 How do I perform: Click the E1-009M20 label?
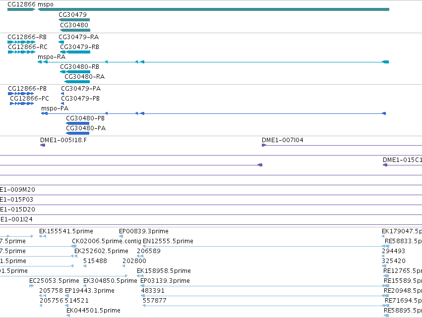[17, 190]
